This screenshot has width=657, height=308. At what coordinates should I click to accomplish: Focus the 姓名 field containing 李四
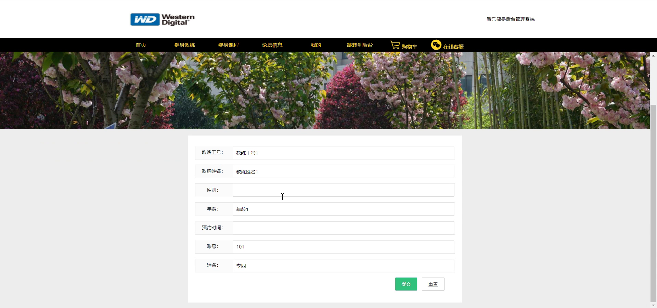[344, 266]
